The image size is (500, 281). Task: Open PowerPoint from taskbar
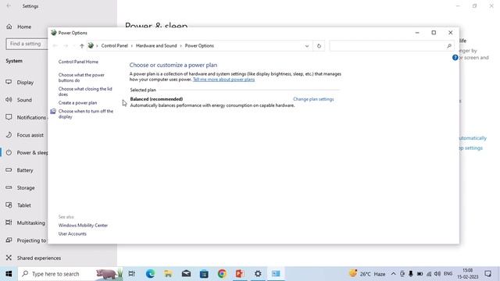point(240,274)
